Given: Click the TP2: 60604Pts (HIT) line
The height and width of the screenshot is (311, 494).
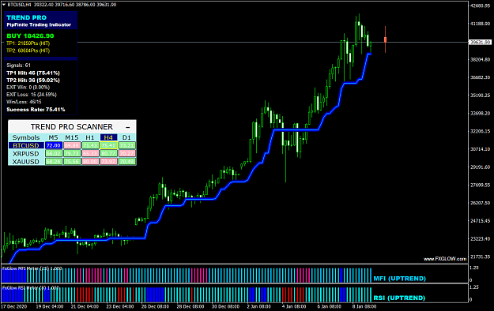Looking at the screenshot, I should pyautogui.click(x=28, y=51).
